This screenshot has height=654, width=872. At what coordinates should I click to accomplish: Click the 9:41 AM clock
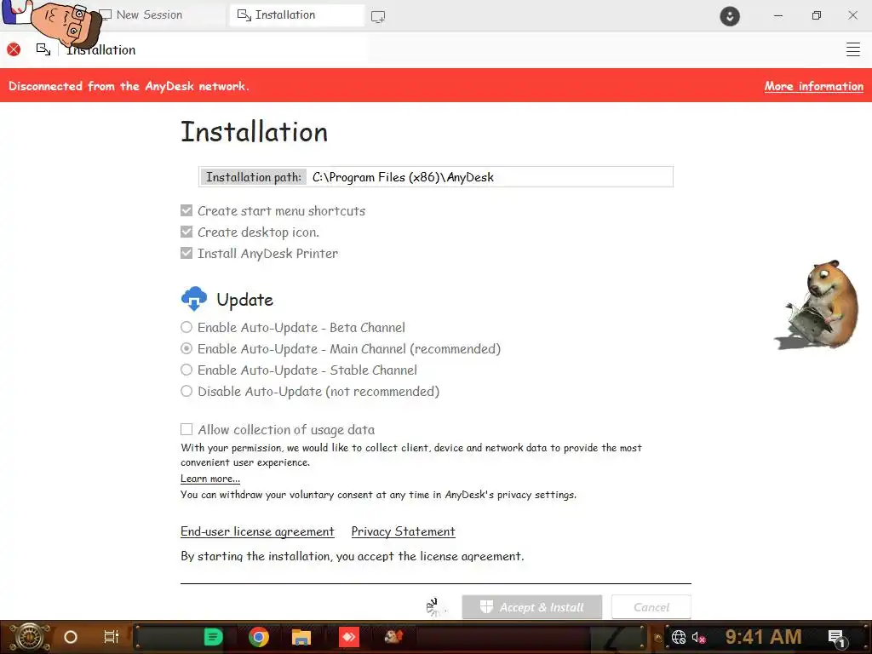pos(763,637)
